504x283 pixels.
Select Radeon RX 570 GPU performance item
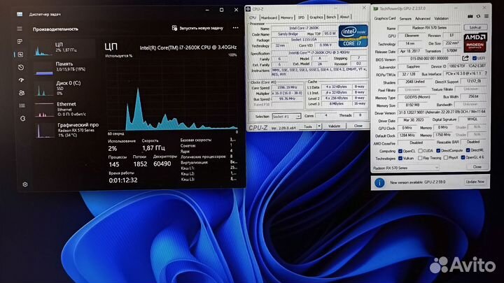pyautogui.click(x=66, y=129)
